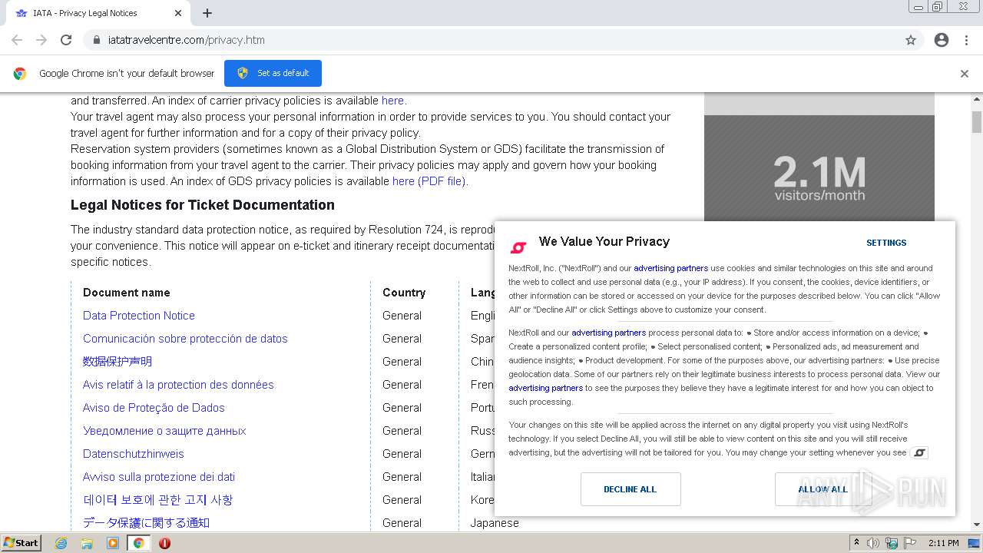The height and width of the screenshot is (553, 983).
Task: Close the IATA Privacy Legal Notices tab
Action: point(178,13)
